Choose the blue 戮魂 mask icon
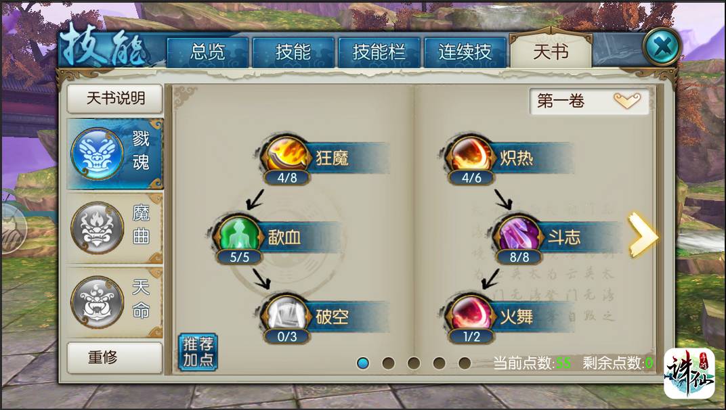 tap(98, 154)
